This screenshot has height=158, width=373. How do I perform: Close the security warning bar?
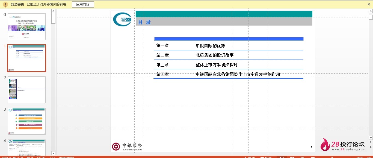[x=369, y=4]
